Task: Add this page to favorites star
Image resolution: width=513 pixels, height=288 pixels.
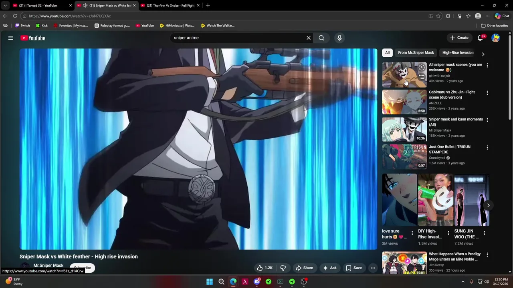Action: pyautogui.click(x=438, y=16)
